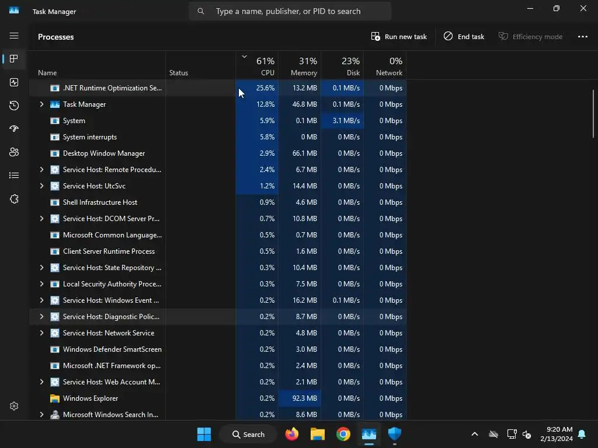Click the Task Manager process row icon
Viewport: 598px width, 448px height.
(x=55, y=104)
